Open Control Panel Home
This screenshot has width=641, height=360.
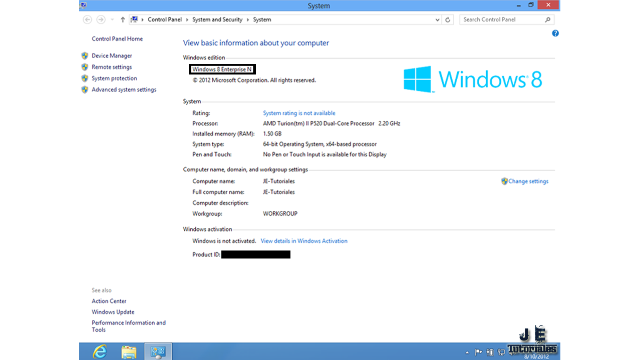(x=117, y=38)
